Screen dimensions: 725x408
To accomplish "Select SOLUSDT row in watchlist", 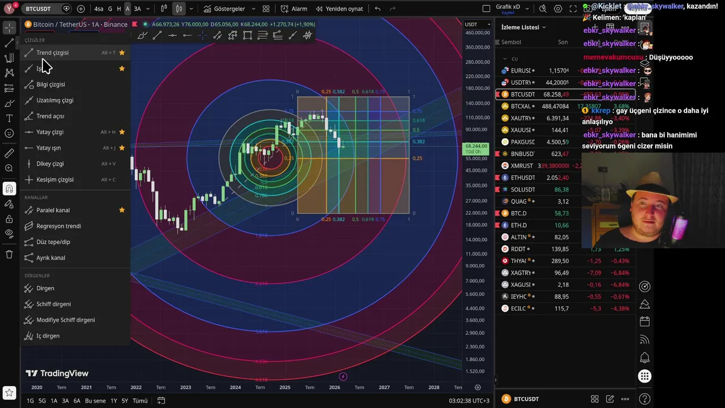I will point(565,189).
